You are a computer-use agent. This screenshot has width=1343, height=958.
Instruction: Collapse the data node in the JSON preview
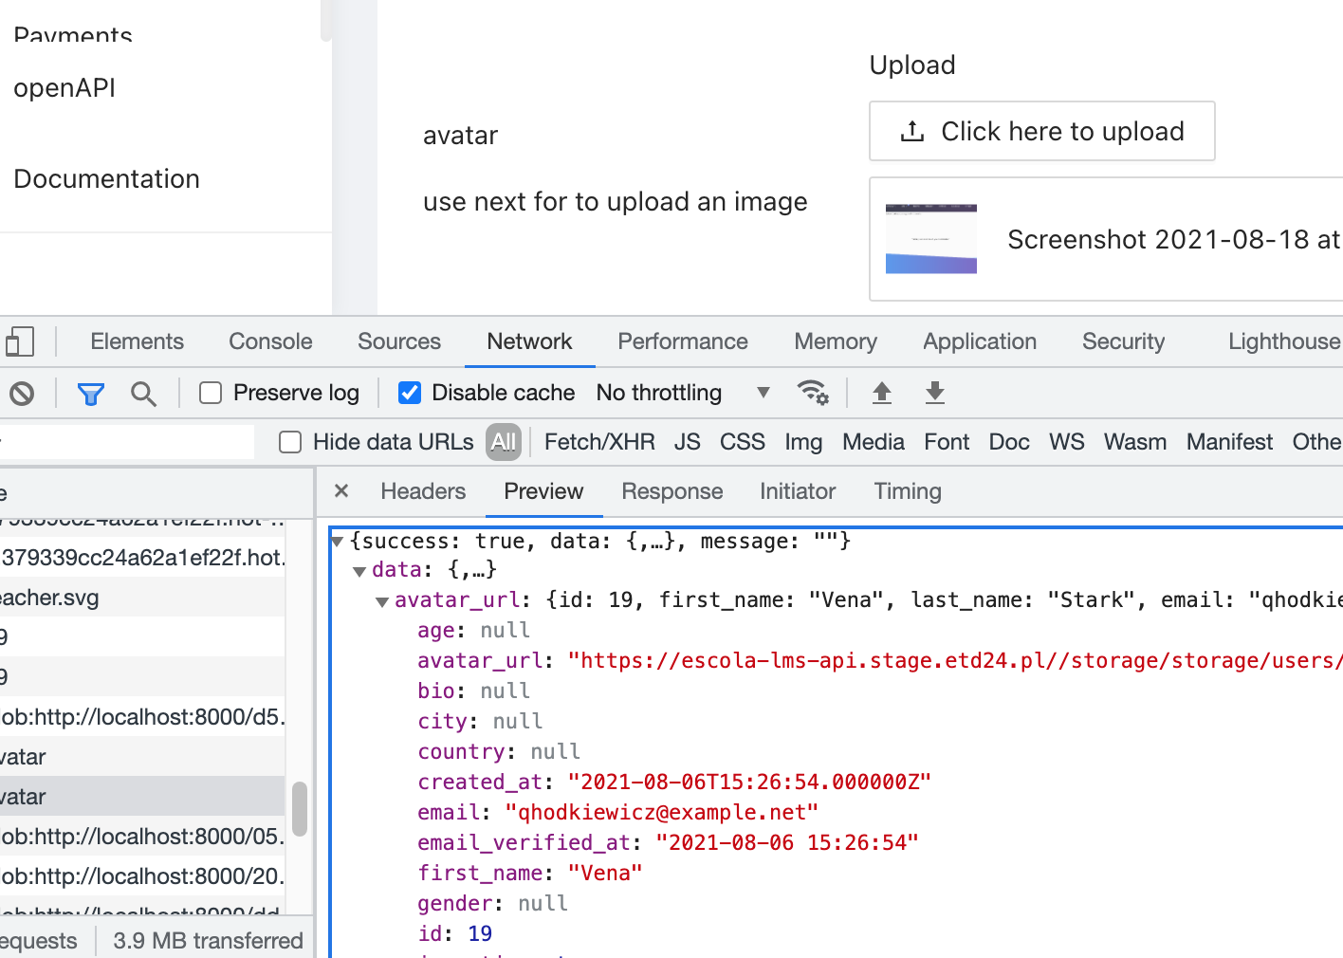tap(359, 570)
